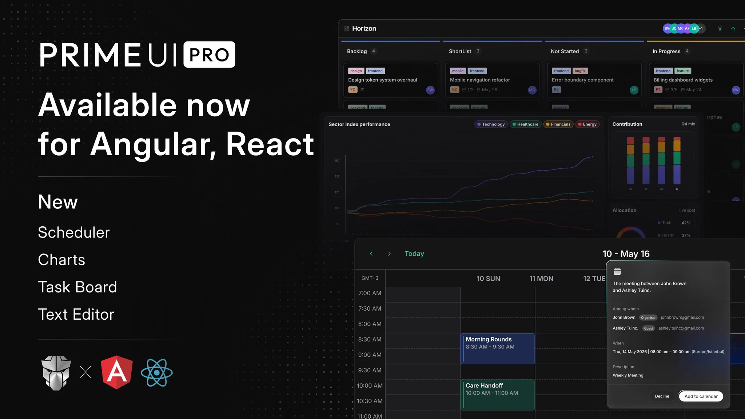Select the MC avatar in Horizon header
The image size is (745, 419).
[x=680, y=28]
